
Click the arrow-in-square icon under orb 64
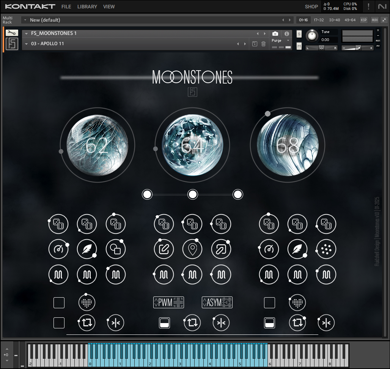(221, 249)
